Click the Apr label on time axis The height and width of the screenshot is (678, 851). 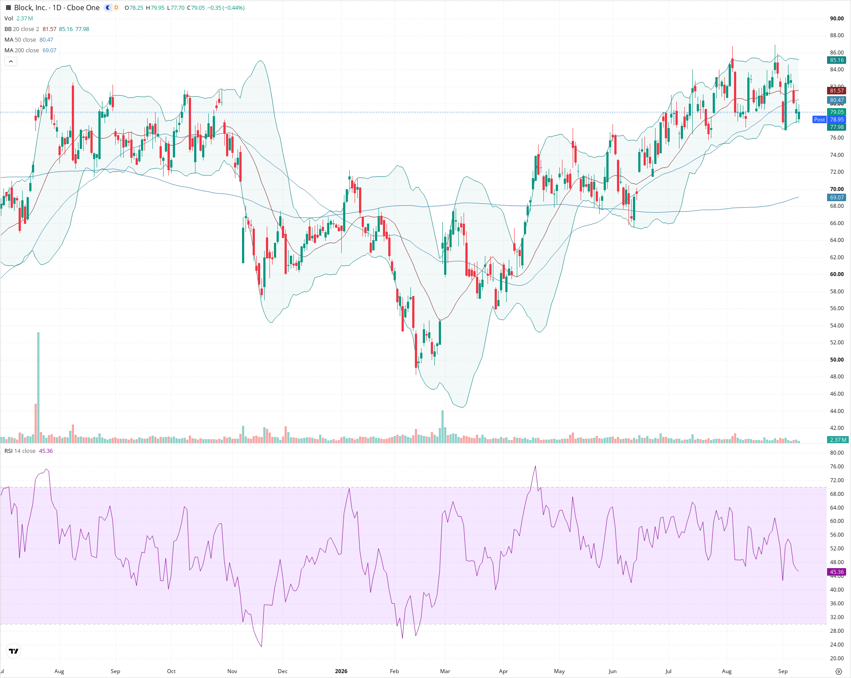tap(503, 671)
